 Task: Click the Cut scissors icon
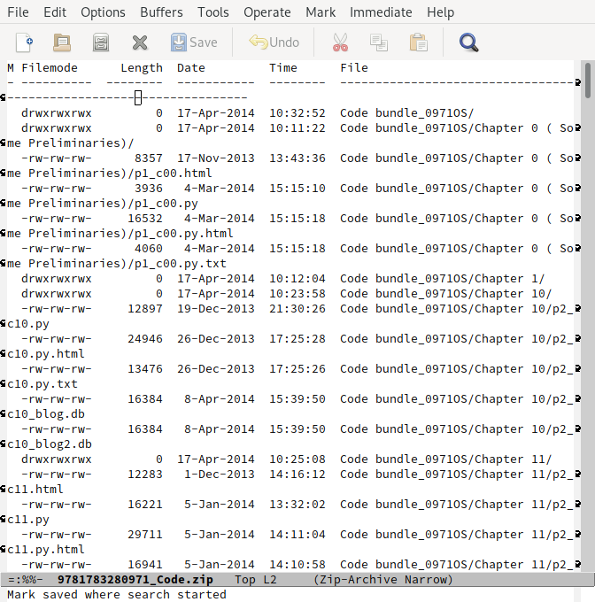340,42
